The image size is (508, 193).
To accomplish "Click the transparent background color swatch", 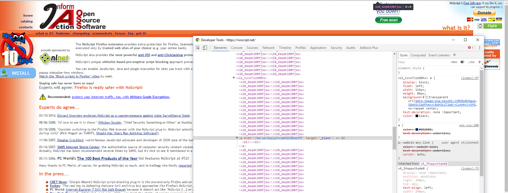I will [x=427, y=97].
